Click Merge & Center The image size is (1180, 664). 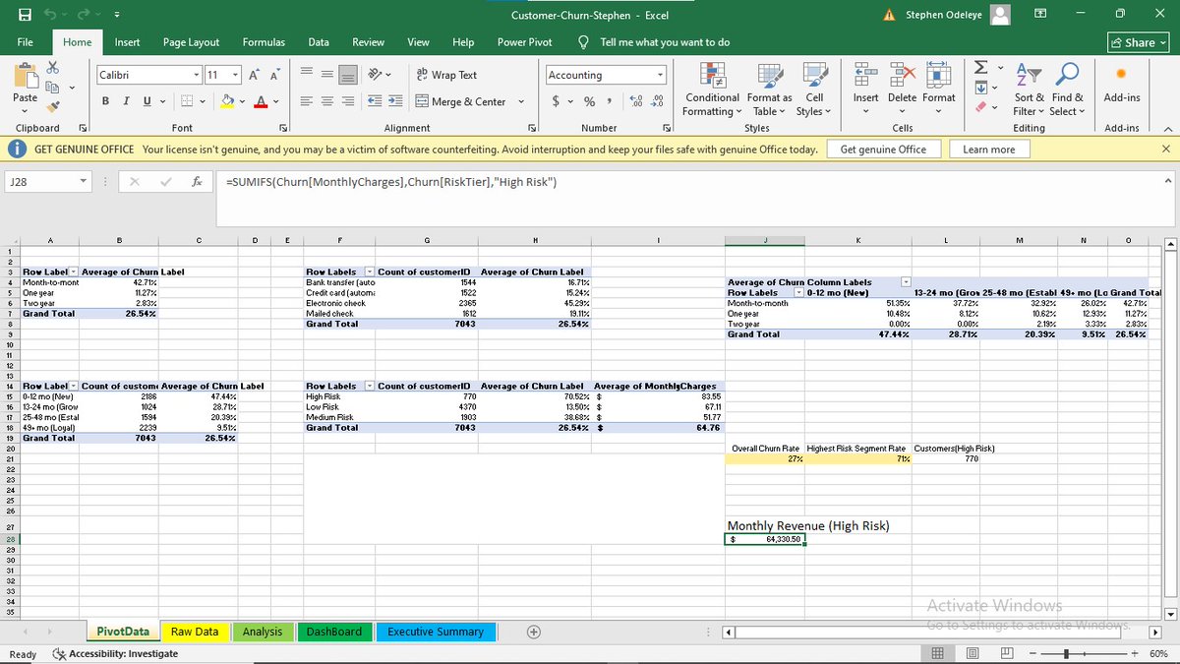461,101
